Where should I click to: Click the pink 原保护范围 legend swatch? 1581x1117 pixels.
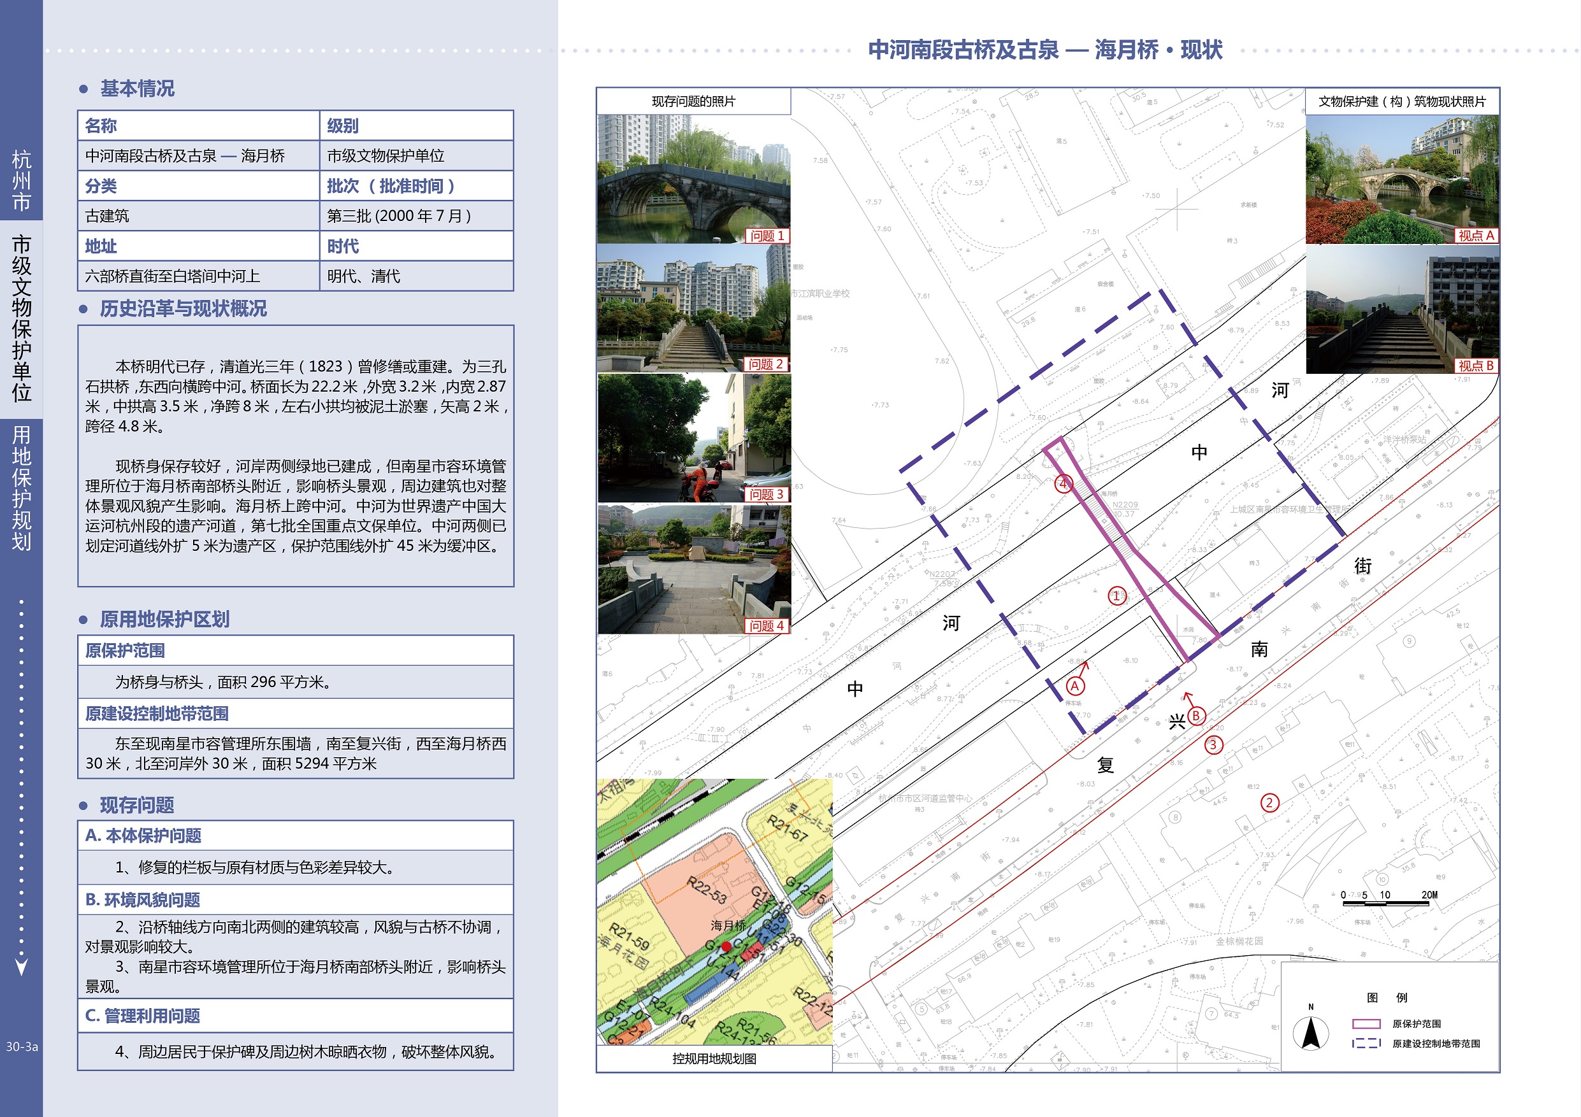[1366, 1023]
